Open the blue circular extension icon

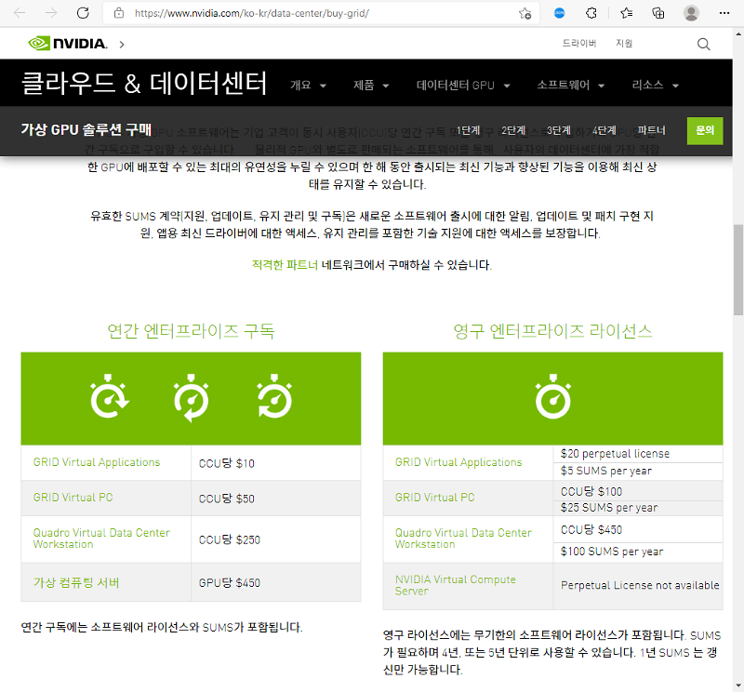[560, 13]
